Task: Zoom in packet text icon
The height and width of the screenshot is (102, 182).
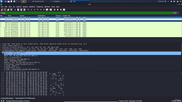Action: pos(55,10)
